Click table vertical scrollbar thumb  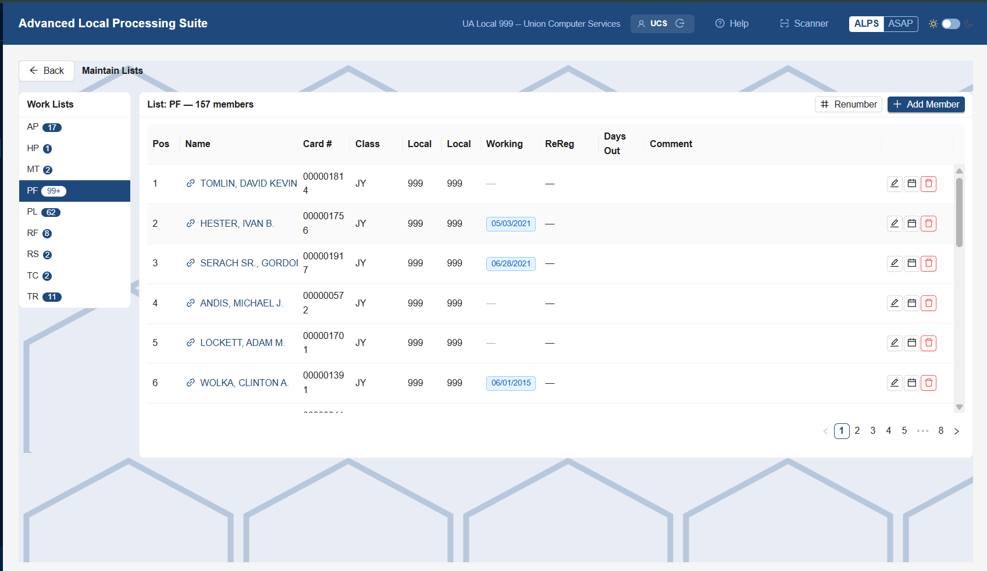click(x=959, y=212)
